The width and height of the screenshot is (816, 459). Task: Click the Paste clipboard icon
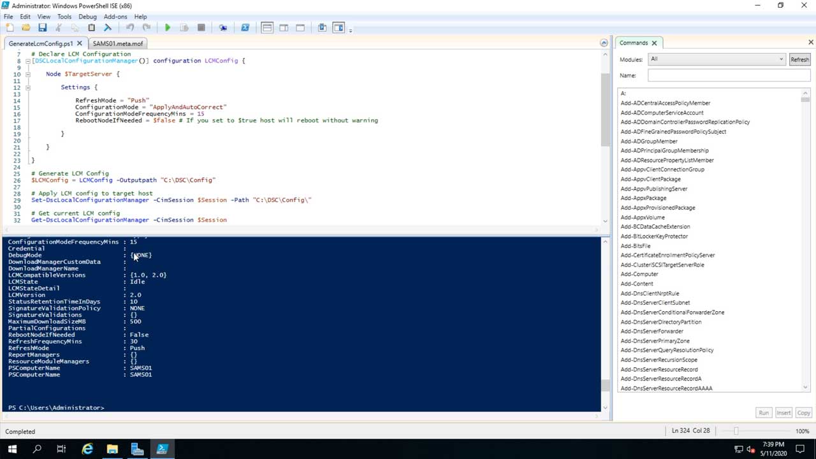(91, 27)
